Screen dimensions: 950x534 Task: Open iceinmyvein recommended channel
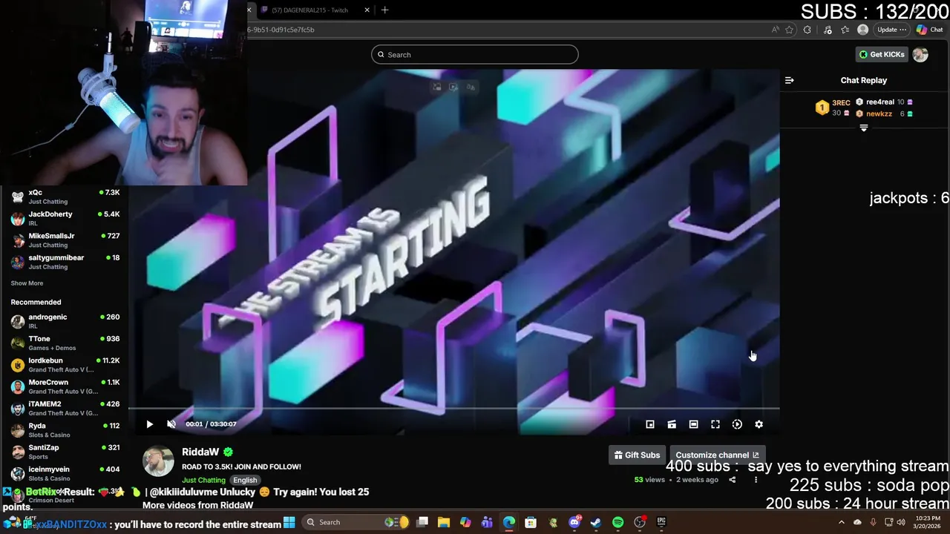pyautogui.click(x=65, y=473)
